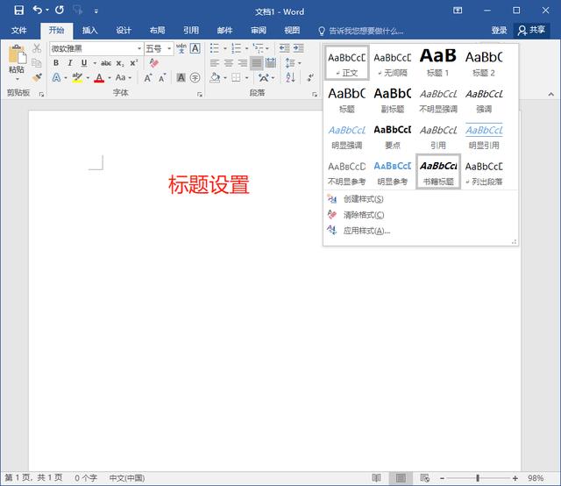Open the font size dropdown
Image resolution: width=561 pixels, height=486 pixels.
[169, 48]
